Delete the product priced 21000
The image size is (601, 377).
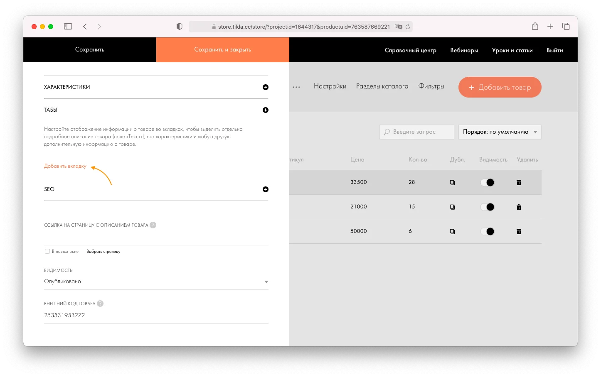pyautogui.click(x=519, y=207)
